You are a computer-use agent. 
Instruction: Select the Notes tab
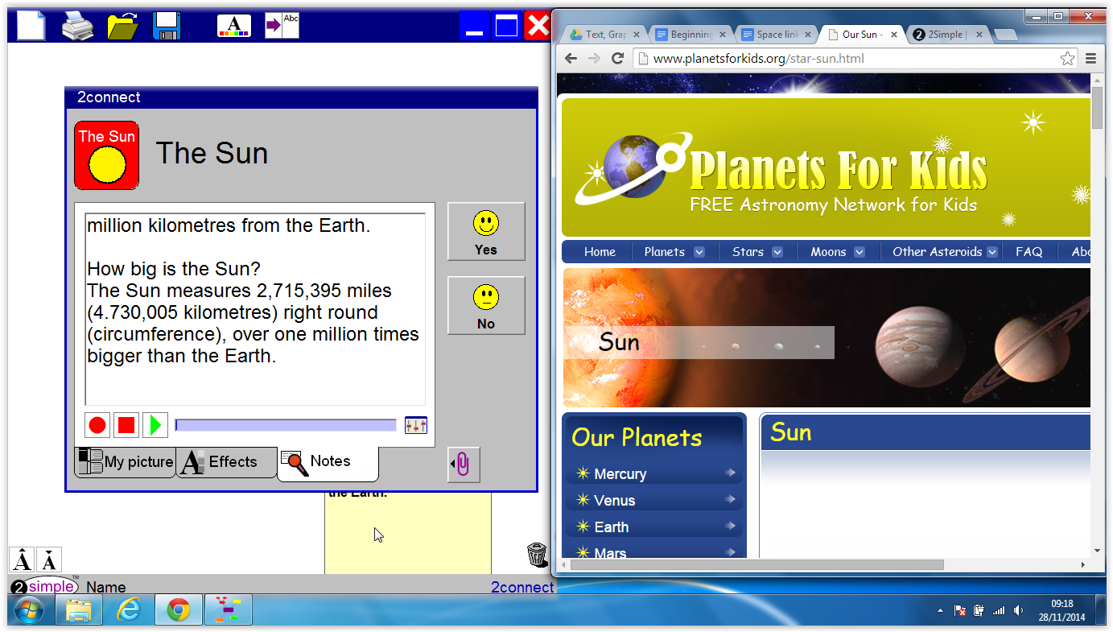pos(328,463)
